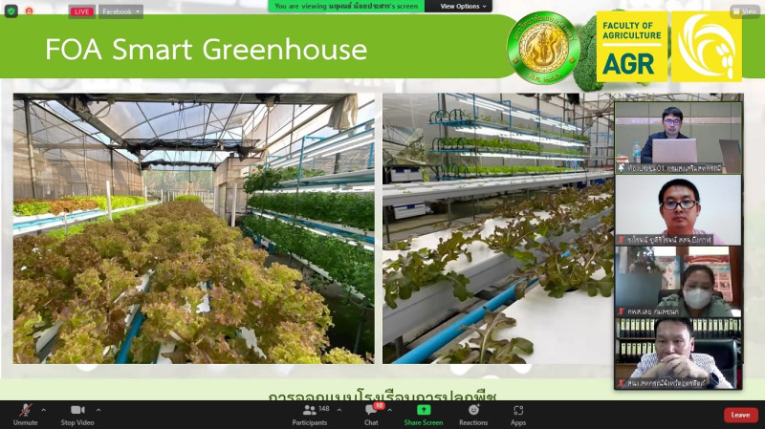Click the red chat unread badge
This screenshot has width=765, height=429.
379,406
